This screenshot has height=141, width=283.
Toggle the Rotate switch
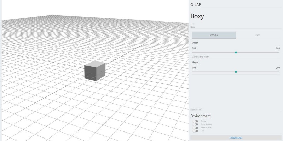[195, 121]
